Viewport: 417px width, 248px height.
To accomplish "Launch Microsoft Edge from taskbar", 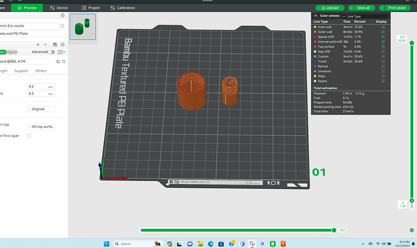I will pyautogui.click(x=211, y=244).
